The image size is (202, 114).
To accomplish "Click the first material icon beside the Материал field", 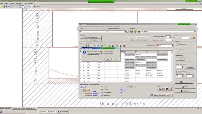I will 131,31.
